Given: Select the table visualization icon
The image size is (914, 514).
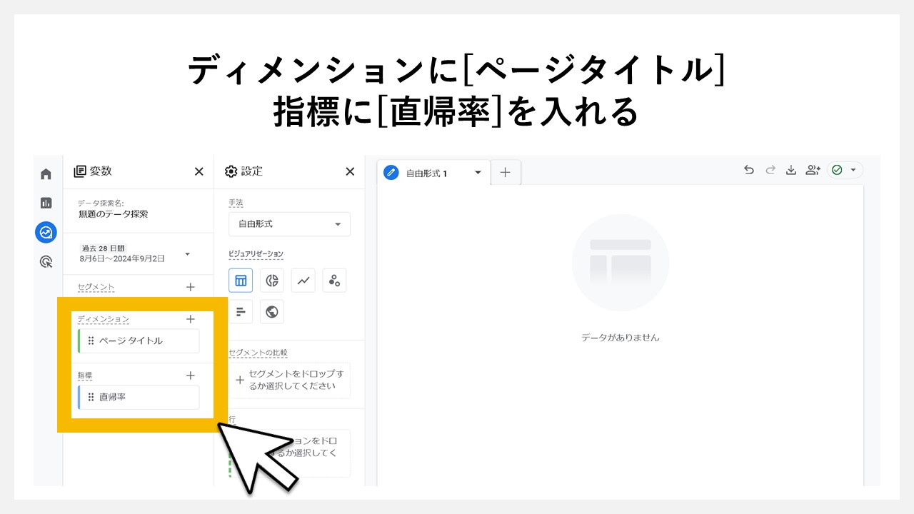Looking at the screenshot, I should coord(241,280).
